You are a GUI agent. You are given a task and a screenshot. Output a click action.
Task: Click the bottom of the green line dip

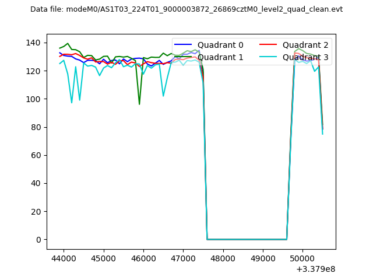point(139,104)
